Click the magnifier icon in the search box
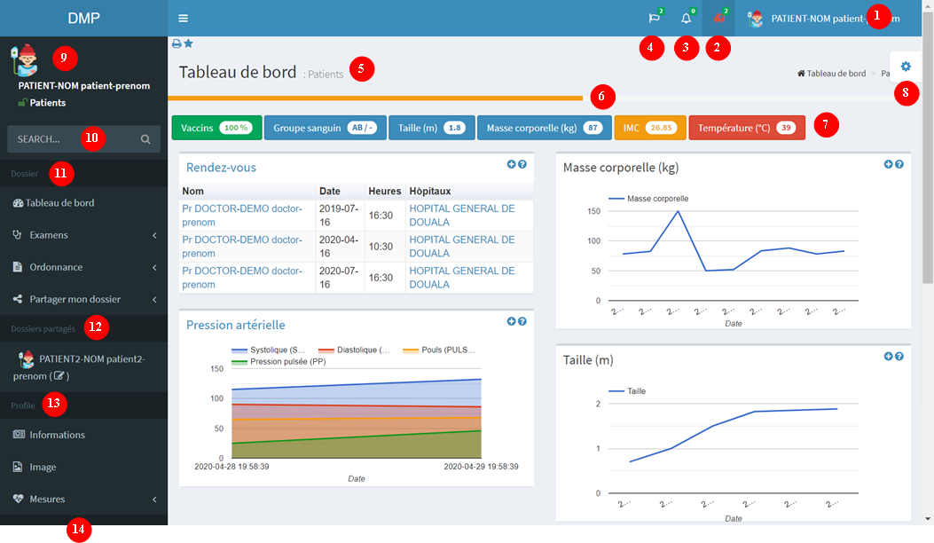934x543 pixels. click(x=145, y=139)
